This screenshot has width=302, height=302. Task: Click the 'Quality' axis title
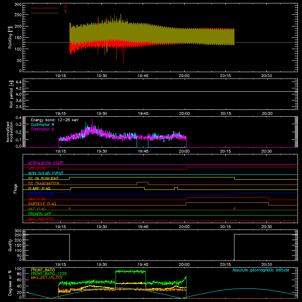pos(10,245)
